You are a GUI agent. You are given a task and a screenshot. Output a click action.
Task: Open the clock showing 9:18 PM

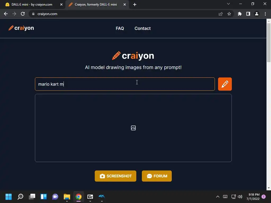pos(253,197)
